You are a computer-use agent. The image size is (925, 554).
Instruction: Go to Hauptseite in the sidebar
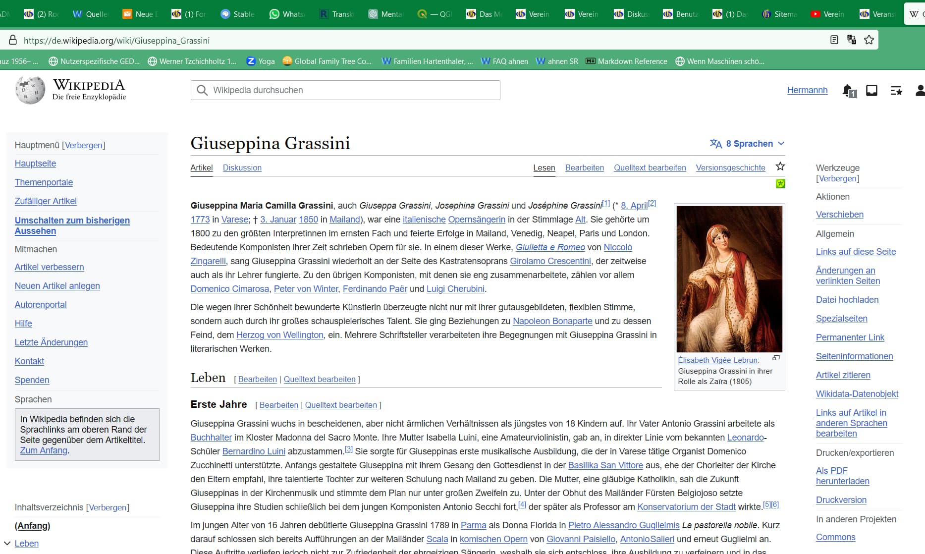pos(35,164)
